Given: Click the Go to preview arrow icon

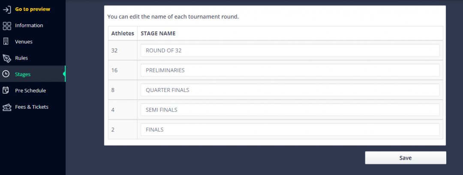Looking at the screenshot, I should (x=7, y=9).
